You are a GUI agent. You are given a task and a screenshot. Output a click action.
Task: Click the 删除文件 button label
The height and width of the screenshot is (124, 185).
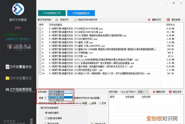(x=157, y=20)
